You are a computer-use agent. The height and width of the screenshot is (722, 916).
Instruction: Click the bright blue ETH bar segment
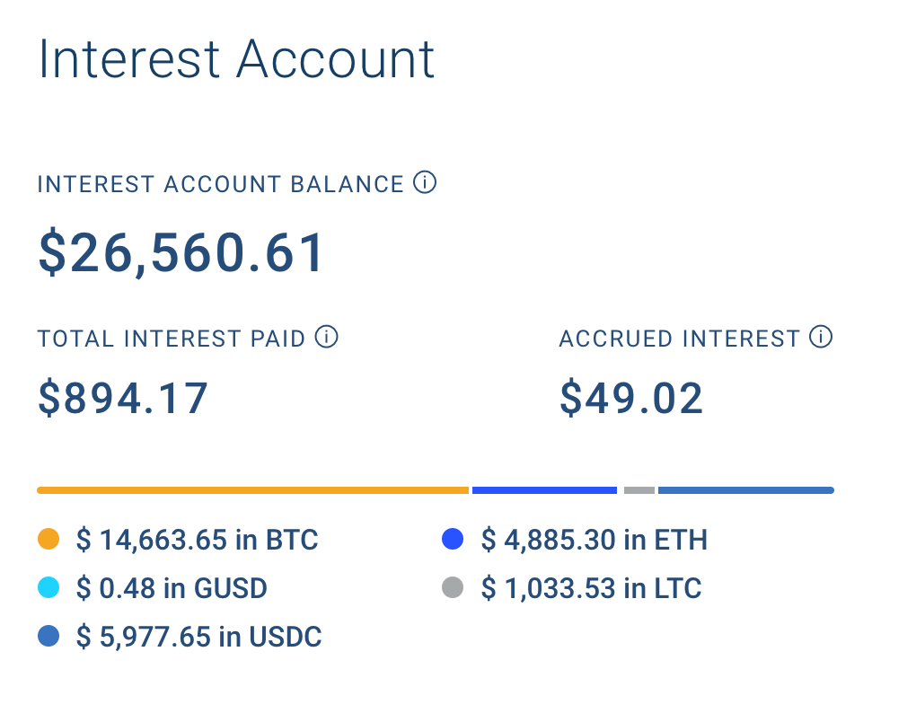tap(544, 490)
